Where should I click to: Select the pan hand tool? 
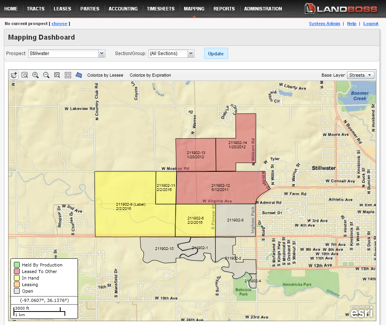[x=14, y=75]
